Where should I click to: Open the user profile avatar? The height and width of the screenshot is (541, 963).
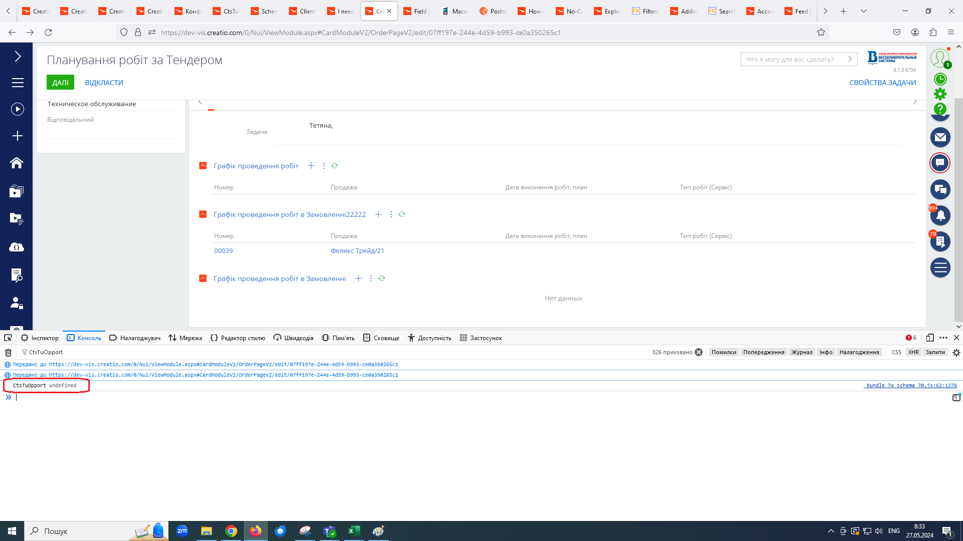click(939, 58)
